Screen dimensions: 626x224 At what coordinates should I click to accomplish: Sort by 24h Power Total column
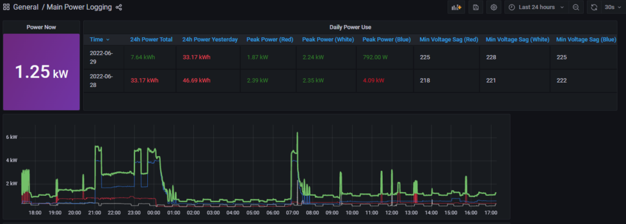(152, 39)
